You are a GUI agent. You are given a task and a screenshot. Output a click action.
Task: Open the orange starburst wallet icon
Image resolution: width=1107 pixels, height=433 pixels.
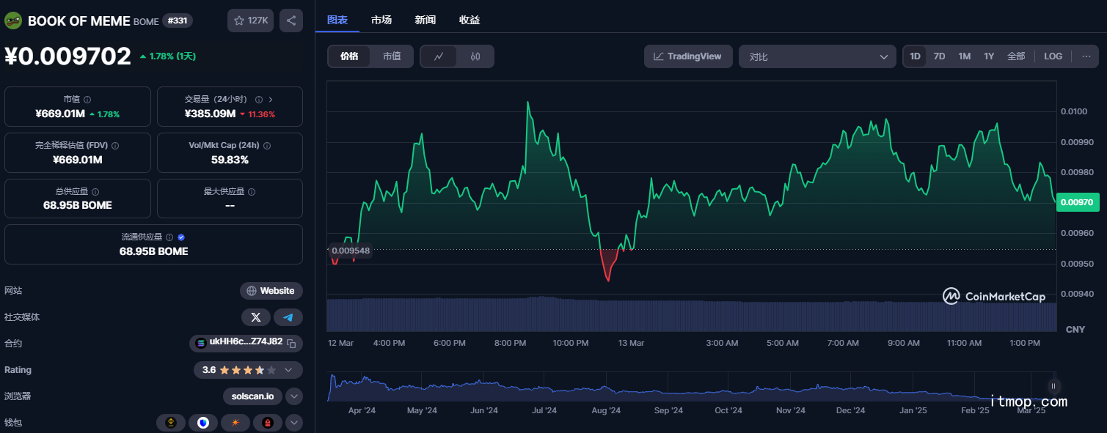point(235,423)
